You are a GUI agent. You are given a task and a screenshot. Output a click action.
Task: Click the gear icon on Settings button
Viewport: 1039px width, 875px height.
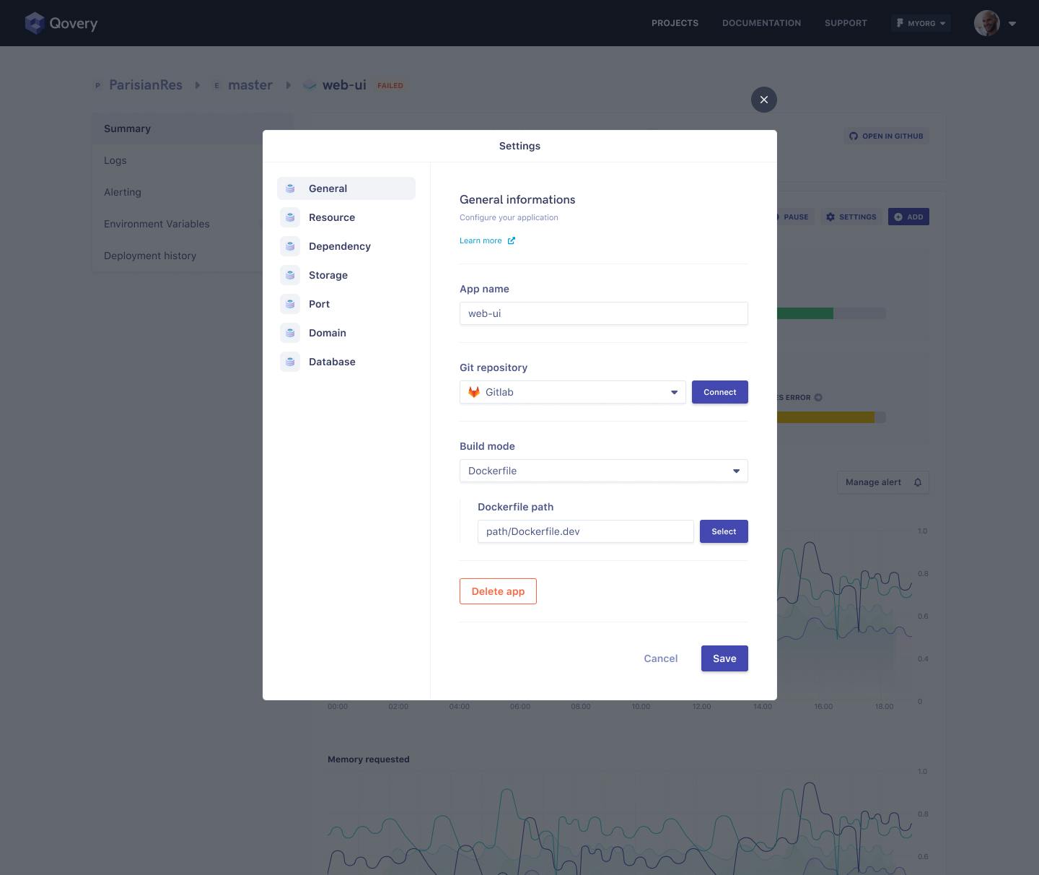830,217
